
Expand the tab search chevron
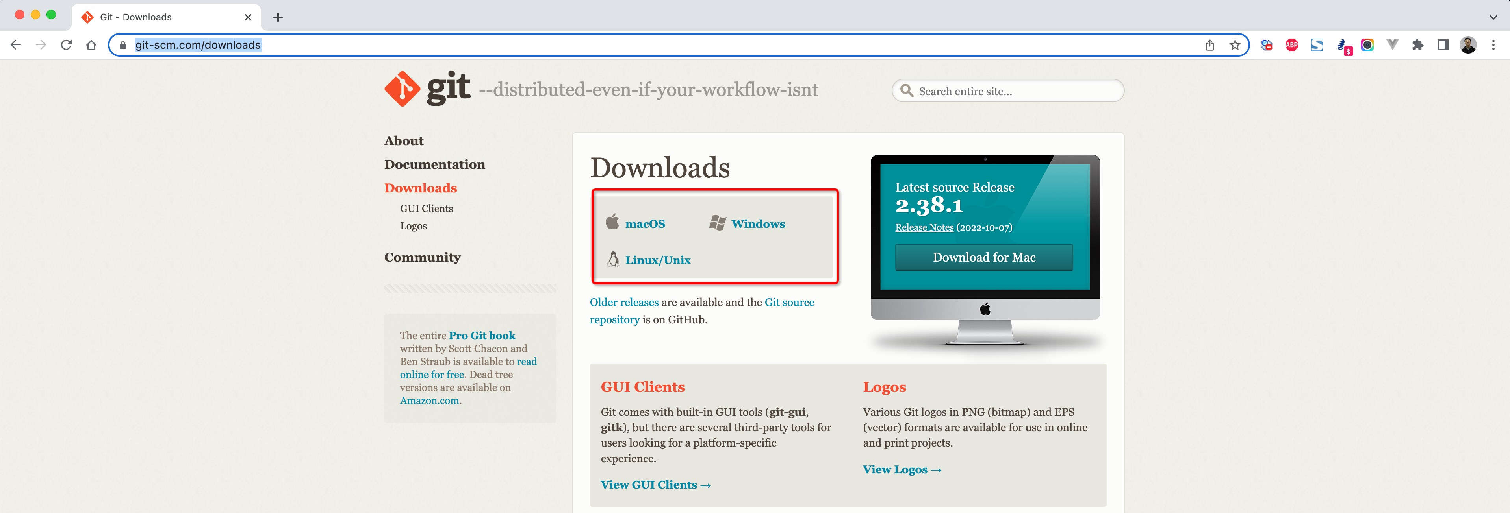click(x=1493, y=17)
